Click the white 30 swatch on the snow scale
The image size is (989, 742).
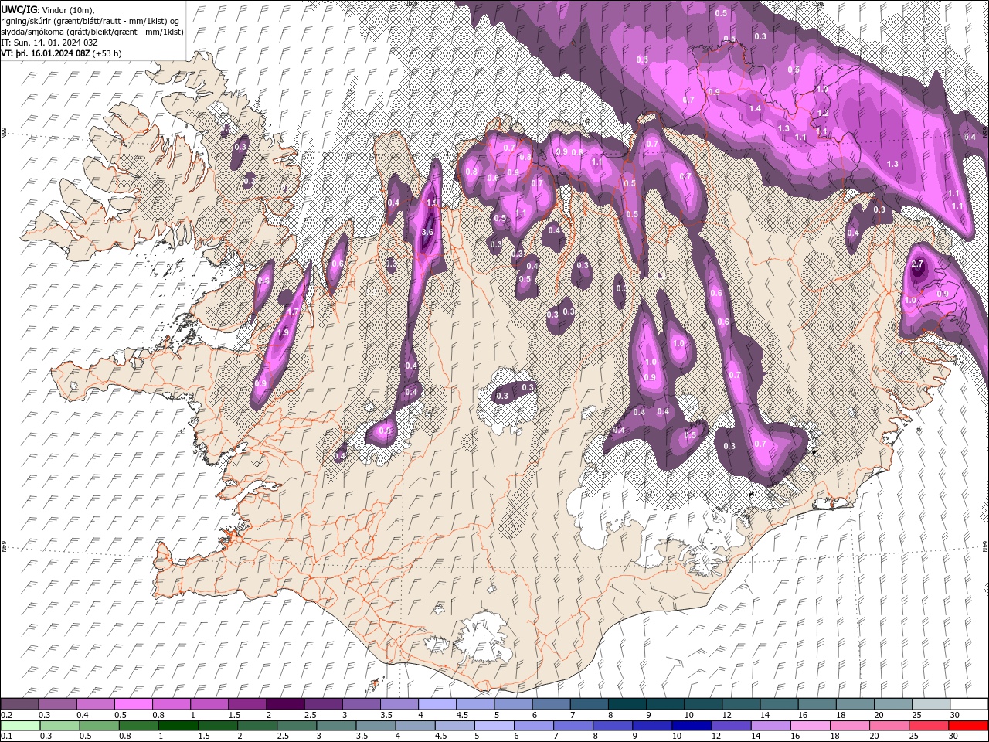point(969,704)
